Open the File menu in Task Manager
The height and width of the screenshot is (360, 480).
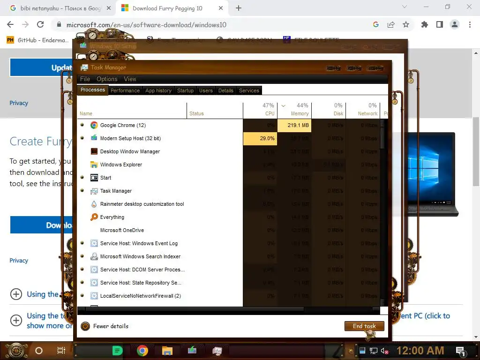[85, 79]
